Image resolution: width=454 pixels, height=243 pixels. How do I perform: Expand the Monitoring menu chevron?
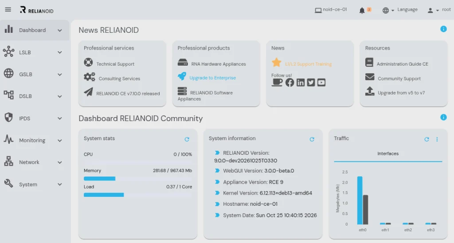[60, 141]
